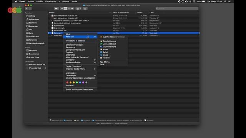The image size is (246, 138).
Task: Open with Skype
Action: pyautogui.click(x=113, y=55)
